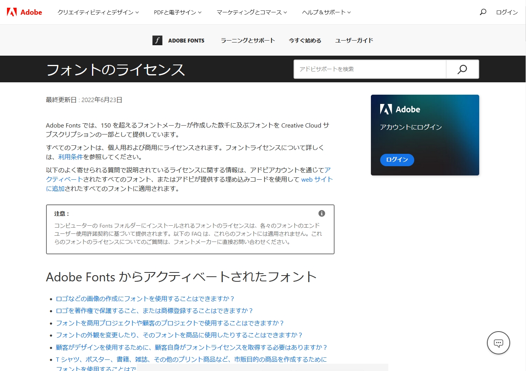Click the info icon in the 注意 box
This screenshot has width=526, height=371.
pyautogui.click(x=322, y=213)
